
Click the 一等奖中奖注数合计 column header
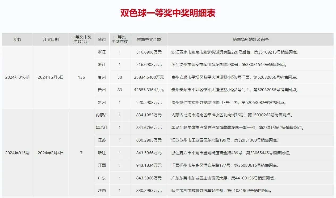pyautogui.click(x=81, y=39)
